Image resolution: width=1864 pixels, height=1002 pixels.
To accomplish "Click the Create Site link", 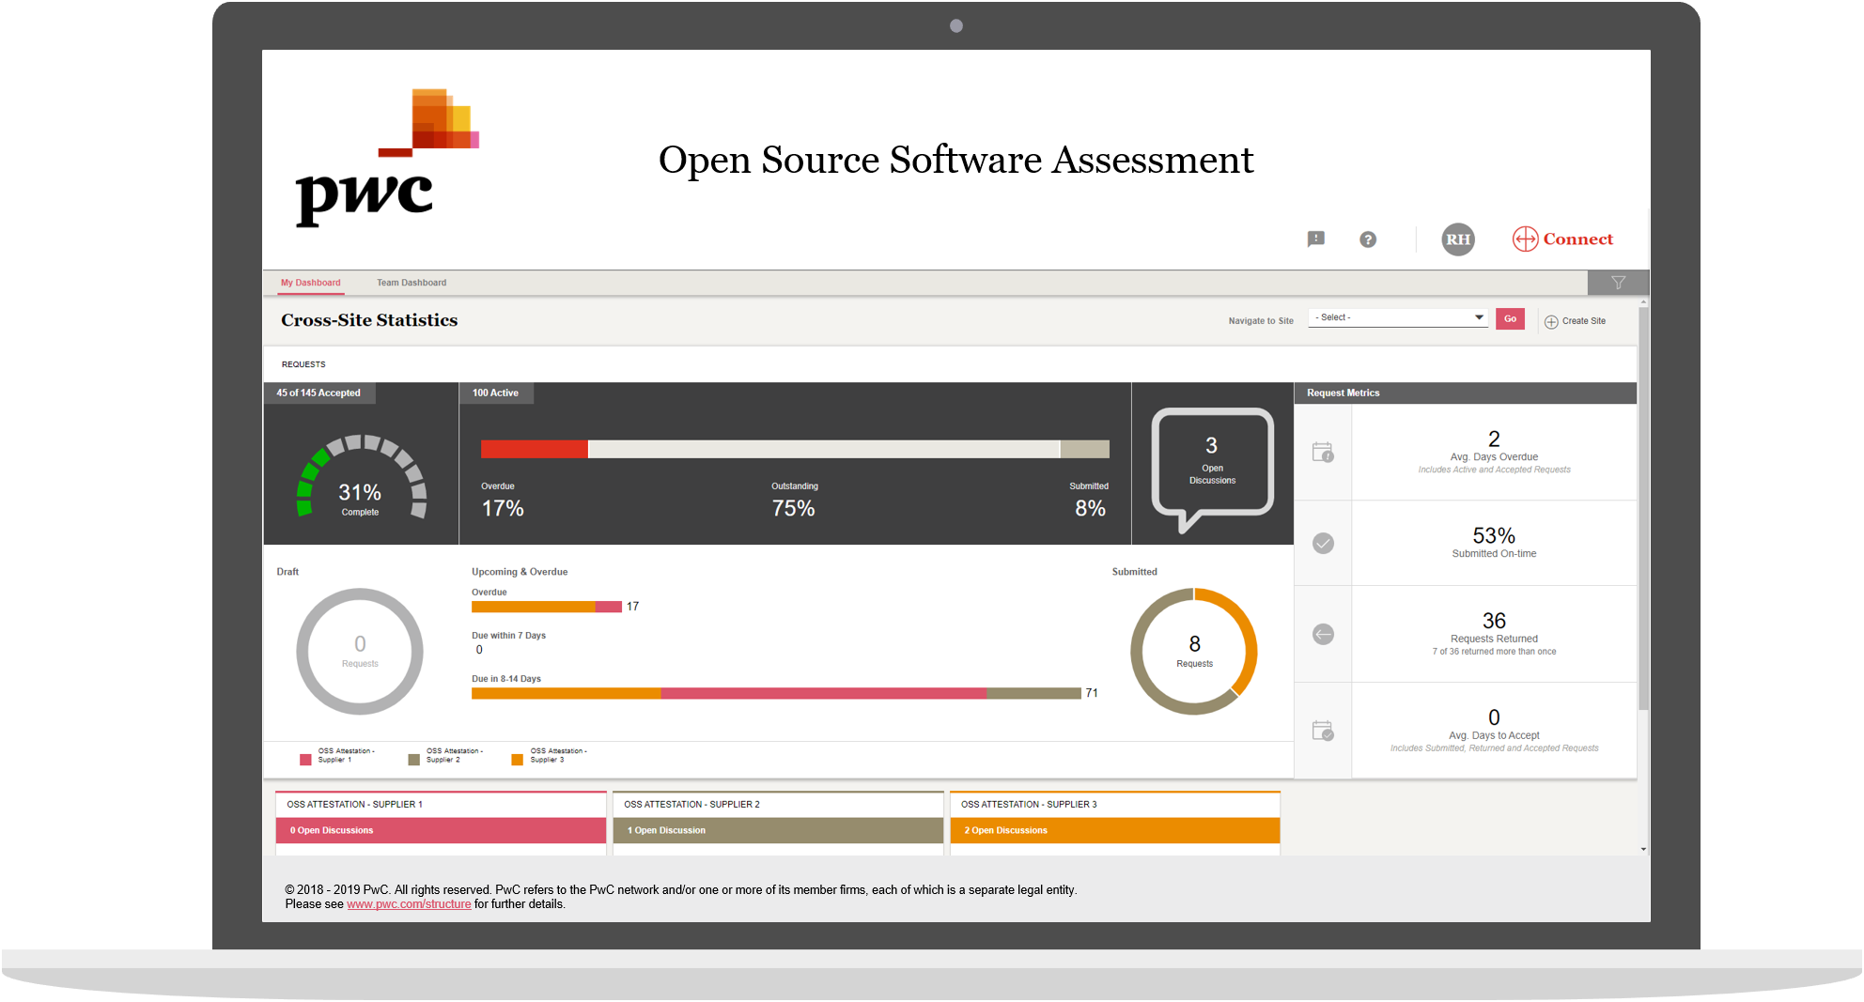I will pyautogui.click(x=1583, y=321).
